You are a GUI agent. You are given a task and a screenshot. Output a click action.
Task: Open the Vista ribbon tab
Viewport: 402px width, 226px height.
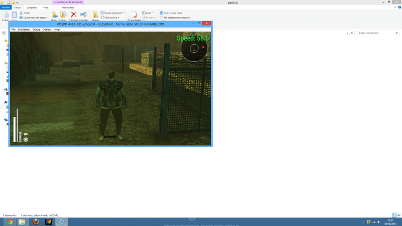coord(46,8)
